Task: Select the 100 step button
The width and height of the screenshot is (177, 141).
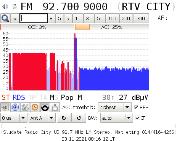Action: pos(112,19)
